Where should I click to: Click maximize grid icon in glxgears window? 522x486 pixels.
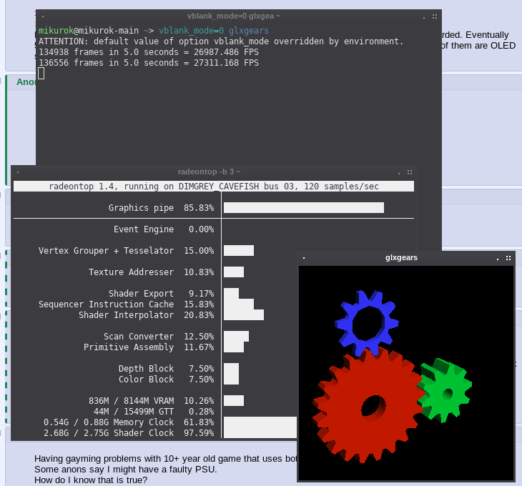(508, 258)
